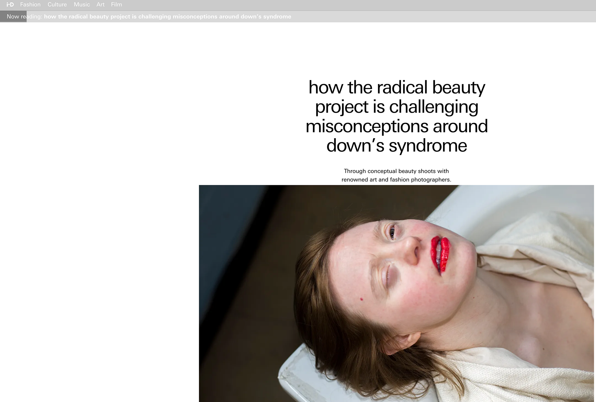The height and width of the screenshot is (402, 596).
Task: Navigate to the Film section
Action: point(116,5)
